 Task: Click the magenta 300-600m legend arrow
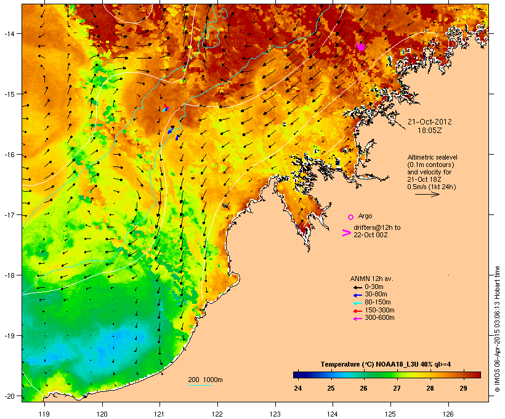pyautogui.click(x=357, y=319)
